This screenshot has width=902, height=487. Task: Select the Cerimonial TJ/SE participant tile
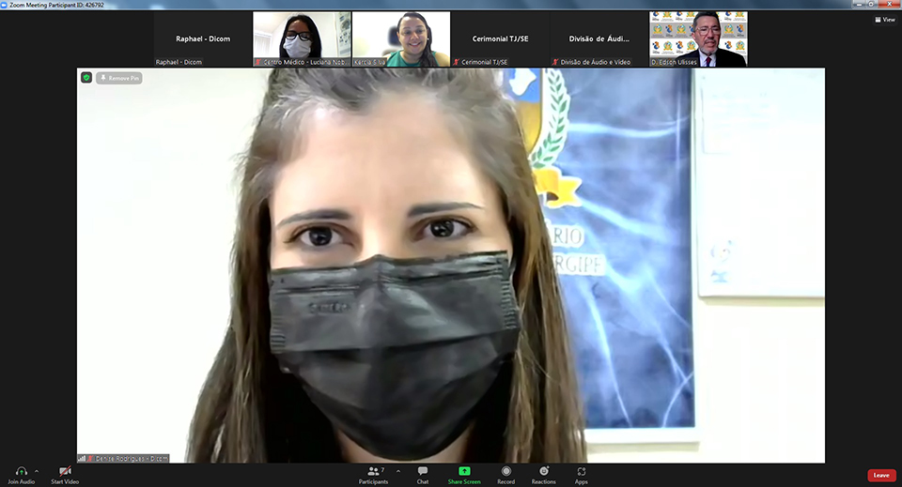click(x=500, y=39)
